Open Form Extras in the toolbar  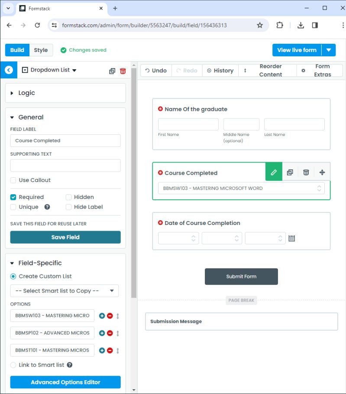tap(320, 71)
